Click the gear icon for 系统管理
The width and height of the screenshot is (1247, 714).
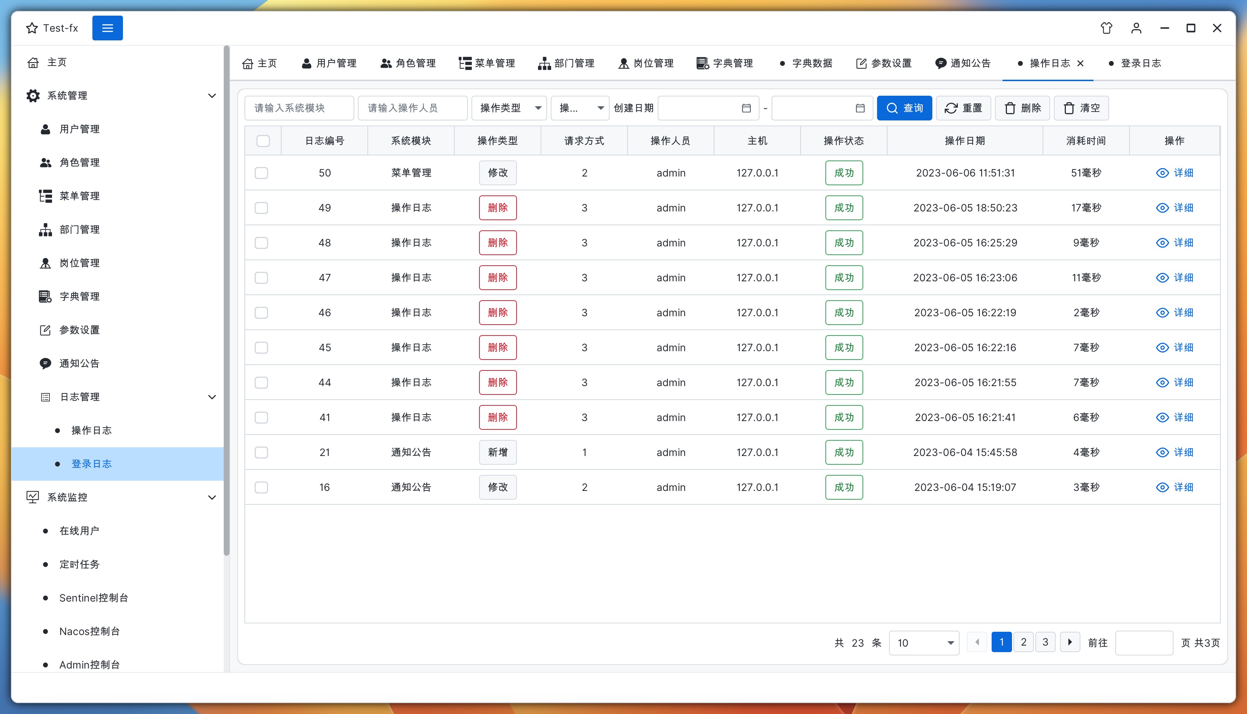click(x=33, y=96)
